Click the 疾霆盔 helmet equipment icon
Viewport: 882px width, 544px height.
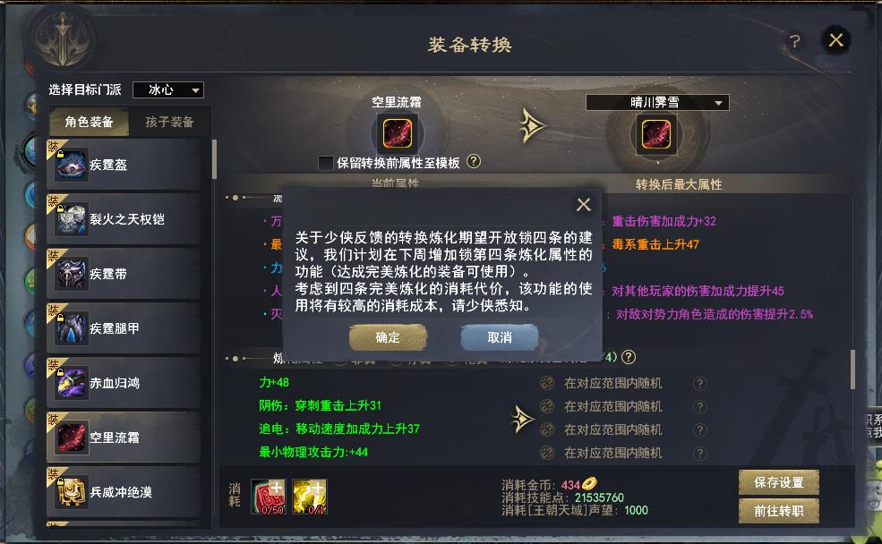[71, 165]
